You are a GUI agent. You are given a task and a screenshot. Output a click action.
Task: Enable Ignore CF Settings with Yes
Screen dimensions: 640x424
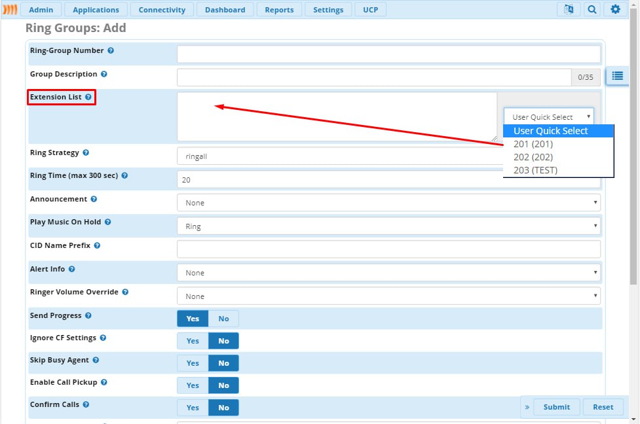pyautogui.click(x=193, y=341)
